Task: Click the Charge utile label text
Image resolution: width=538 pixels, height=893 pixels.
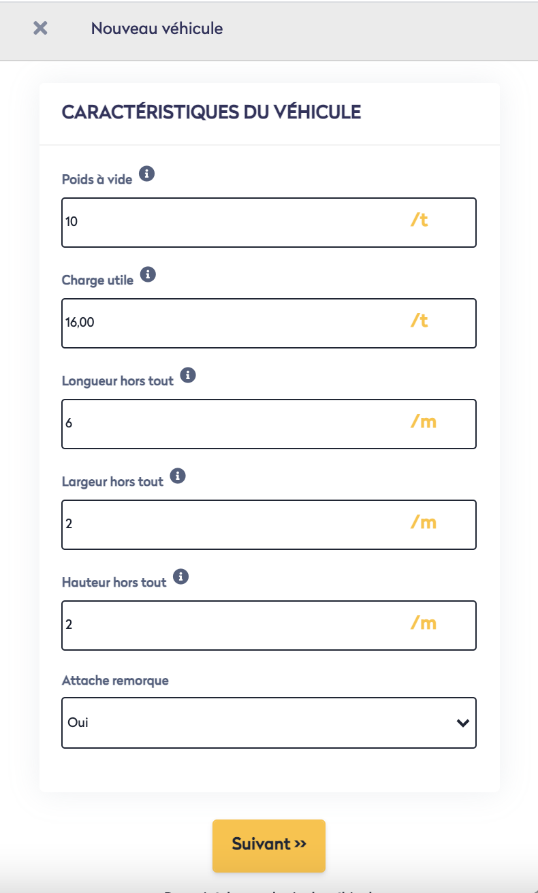Action: [97, 280]
